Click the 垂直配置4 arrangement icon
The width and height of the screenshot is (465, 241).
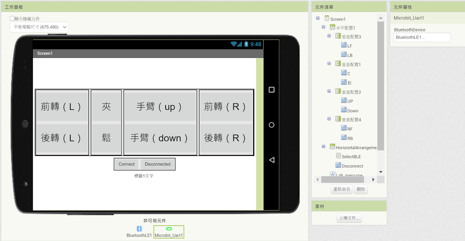(x=338, y=119)
